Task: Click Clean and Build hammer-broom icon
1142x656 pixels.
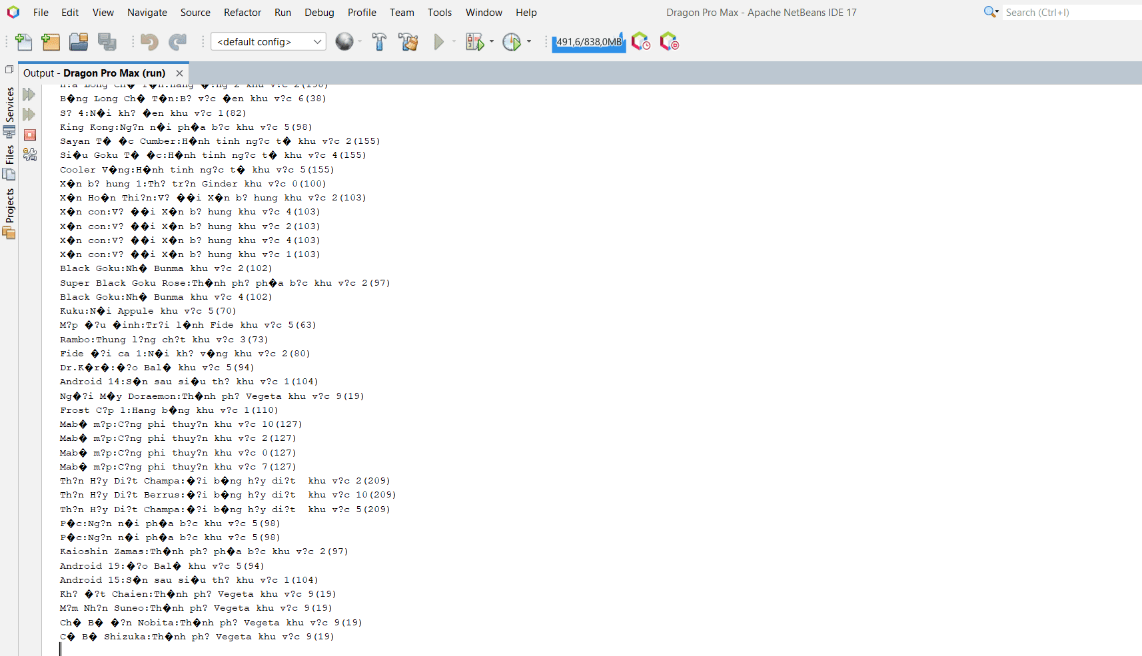Action: [x=408, y=42]
